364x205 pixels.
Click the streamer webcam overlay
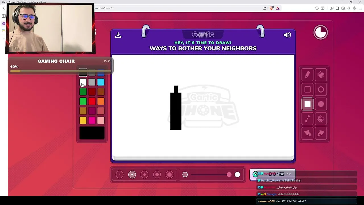(50, 28)
